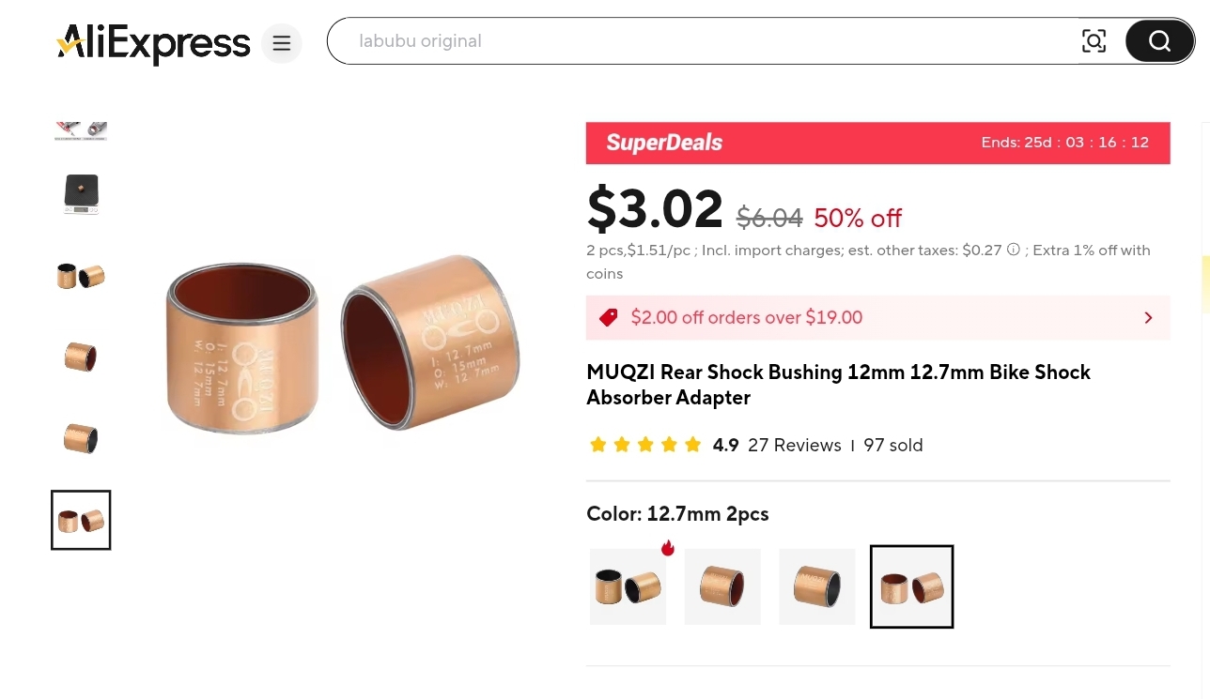1210x699 pixels.
Task: Select the hot black-lined bushing pair variant
Action: click(x=628, y=586)
